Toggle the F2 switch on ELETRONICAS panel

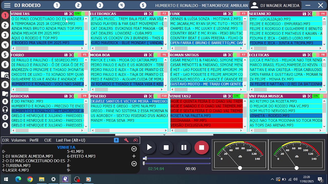(x=160, y=14)
